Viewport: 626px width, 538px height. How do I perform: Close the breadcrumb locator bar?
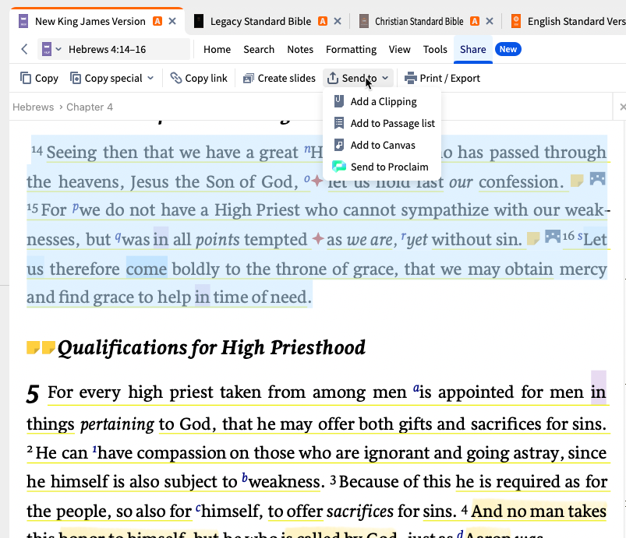coord(622,107)
